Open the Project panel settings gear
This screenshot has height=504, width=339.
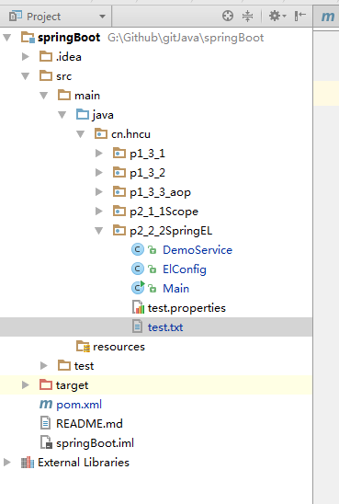277,16
